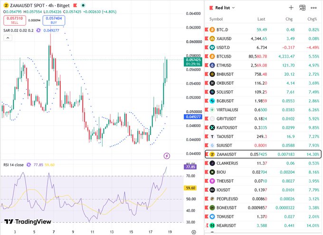
Task: Select IOUSDT in the watchlist
Action: (x=263, y=190)
